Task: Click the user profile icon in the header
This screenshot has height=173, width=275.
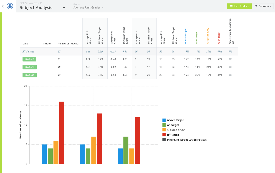Action: (10, 6)
